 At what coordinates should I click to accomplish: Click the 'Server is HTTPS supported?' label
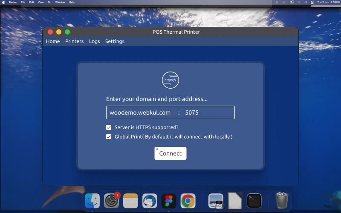[146, 127]
